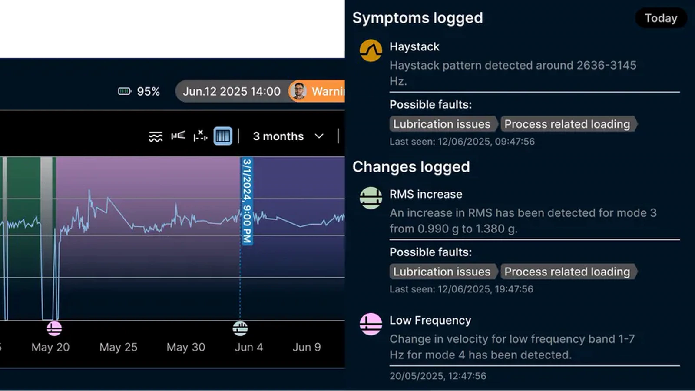Click the Lubrication issues tag under Haystack

click(x=443, y=124)
